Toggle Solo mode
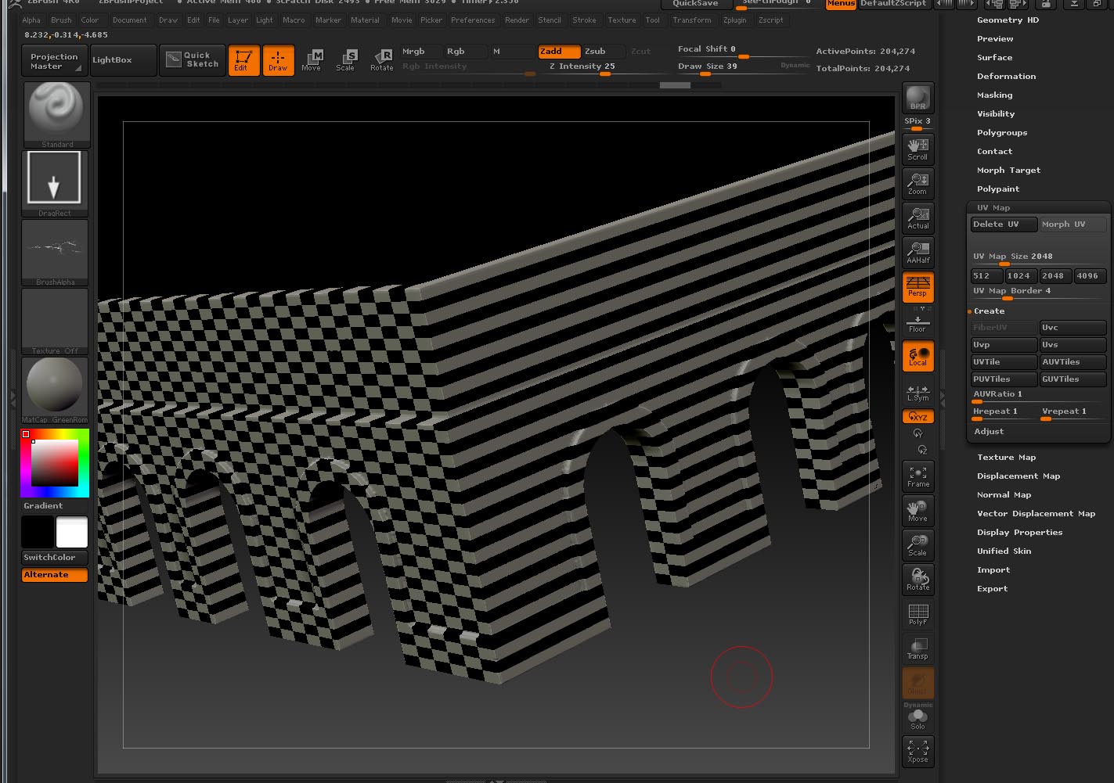 (x=918, y=718)
